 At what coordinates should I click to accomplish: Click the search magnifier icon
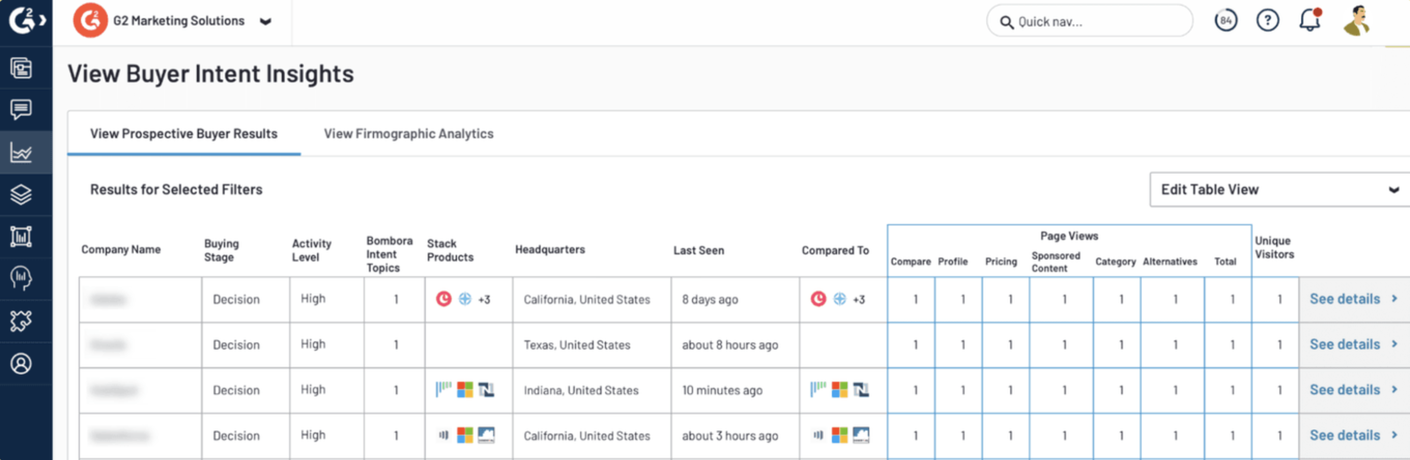1006,22
